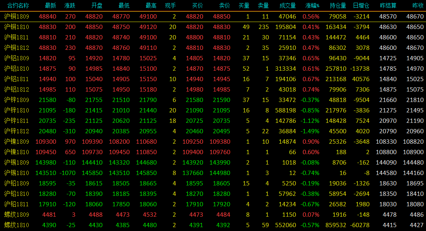This screenshot has height=231, width=426.
Task: Click 沪镍1810 high price 110850
Action: tap(146, 152)
